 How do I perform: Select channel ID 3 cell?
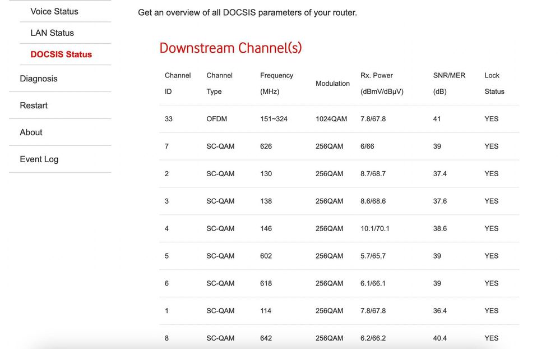click(166, 201)
